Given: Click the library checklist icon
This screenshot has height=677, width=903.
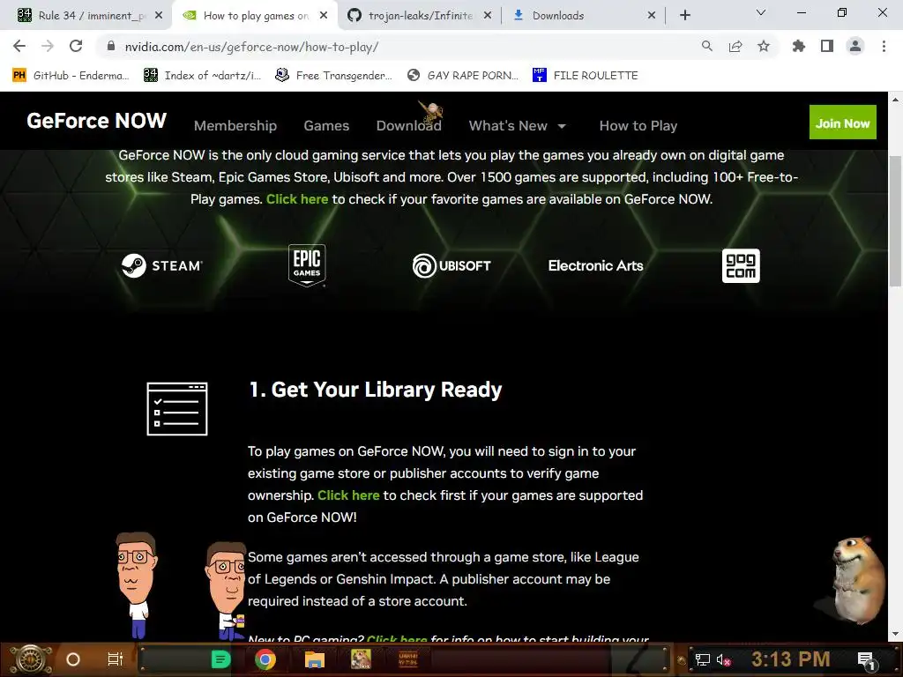Looking at the screenshot, I should click(176, 409).
